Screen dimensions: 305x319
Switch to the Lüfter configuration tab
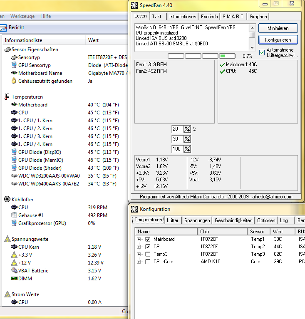coord(172,220)
